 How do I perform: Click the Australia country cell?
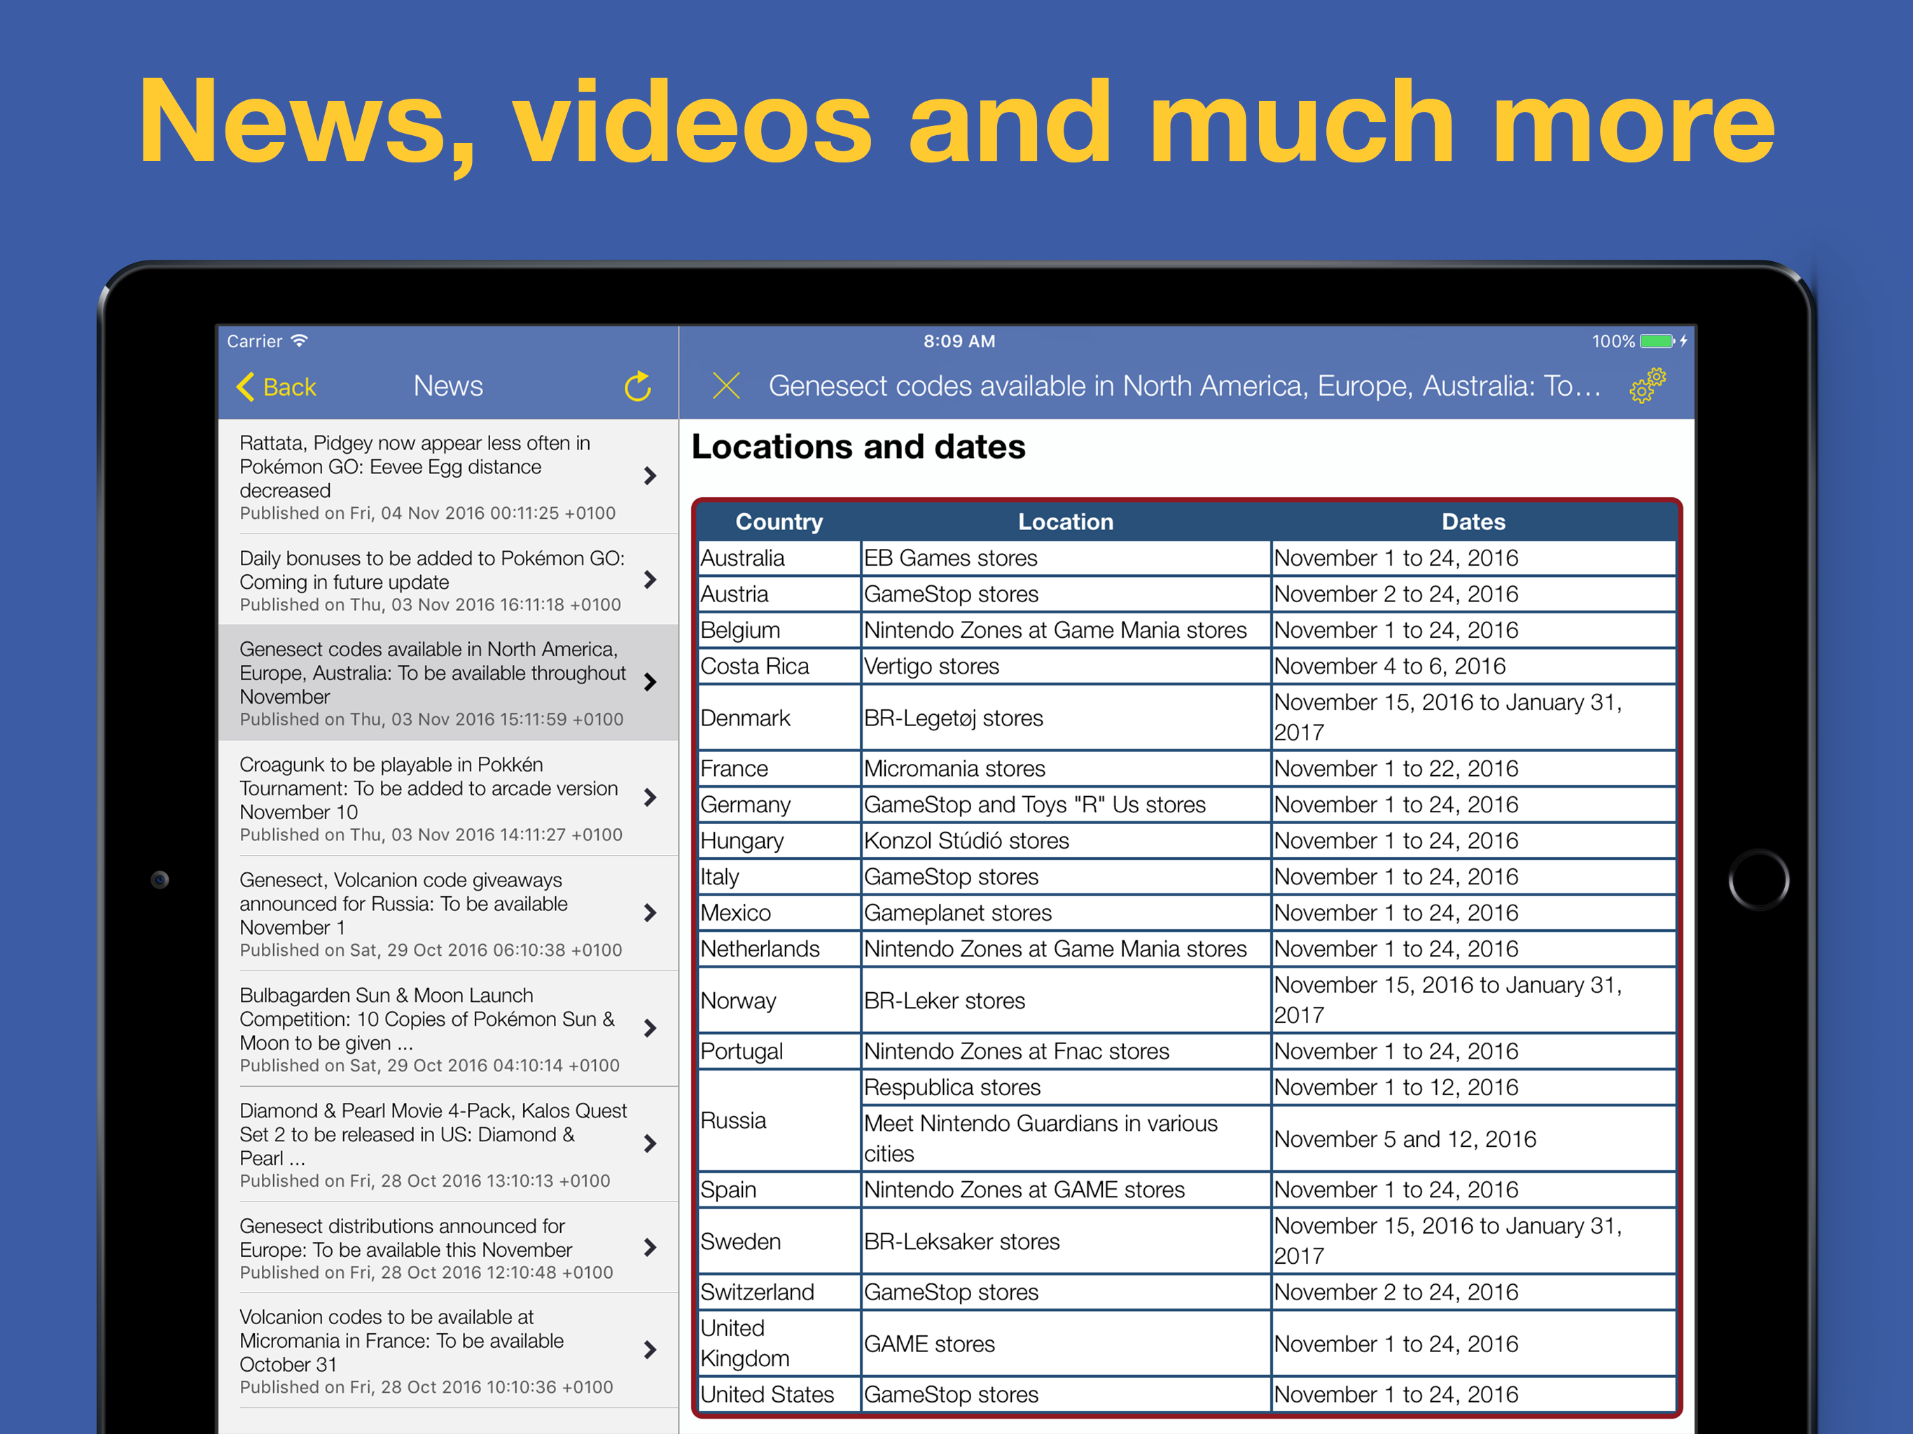tap(779, 558)
